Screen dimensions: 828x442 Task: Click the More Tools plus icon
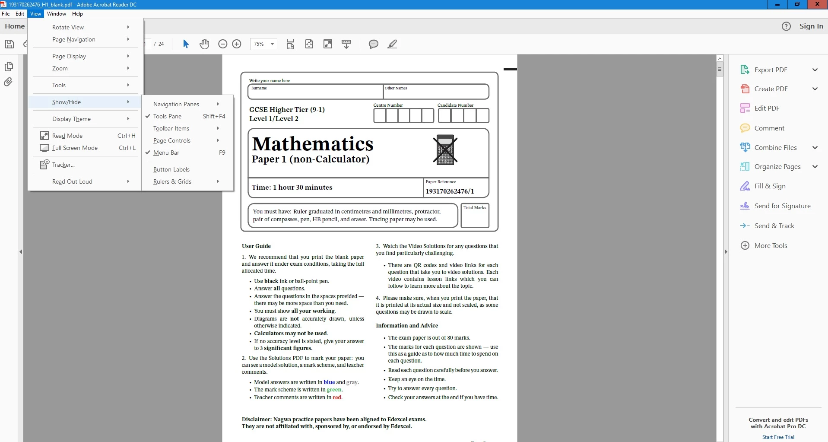coord(745,245)
